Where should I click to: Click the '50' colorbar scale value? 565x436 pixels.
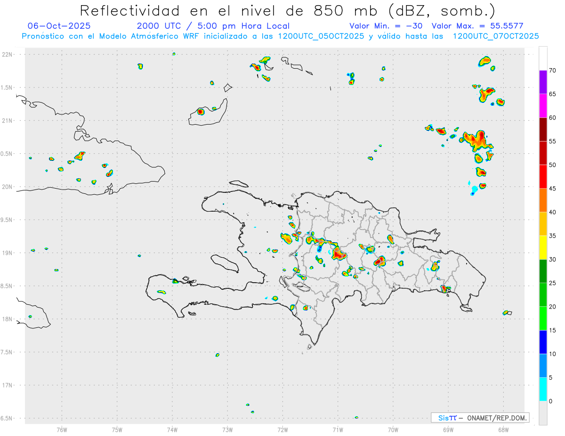[x=552, y=165]
